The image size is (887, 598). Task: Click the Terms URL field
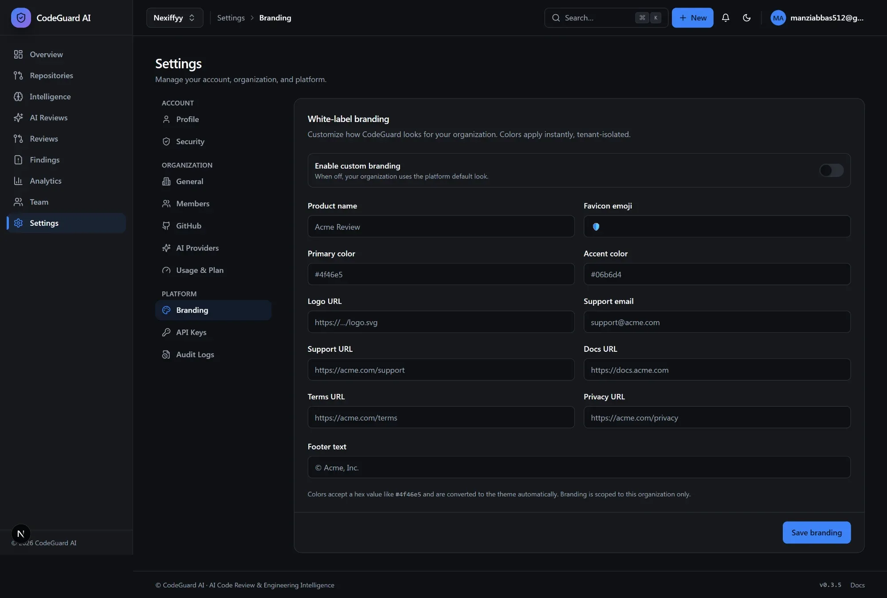tap(441, 417)
